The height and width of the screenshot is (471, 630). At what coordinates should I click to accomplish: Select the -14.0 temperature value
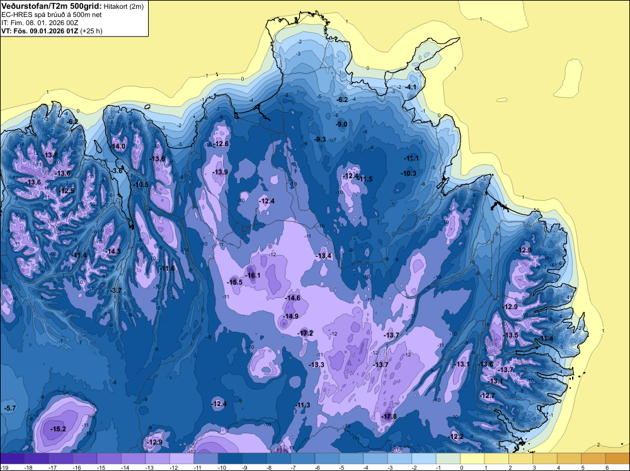coord(118,147)
